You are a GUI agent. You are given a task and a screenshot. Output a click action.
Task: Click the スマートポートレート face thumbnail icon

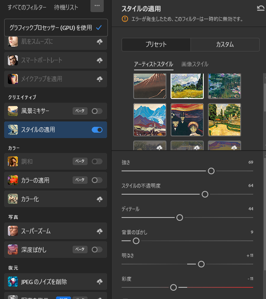point(13,60)
